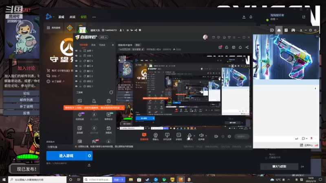Screen dimensions: 326x183
Task: Open Battle.net notifications bell
Action: (x=251, y=17)
